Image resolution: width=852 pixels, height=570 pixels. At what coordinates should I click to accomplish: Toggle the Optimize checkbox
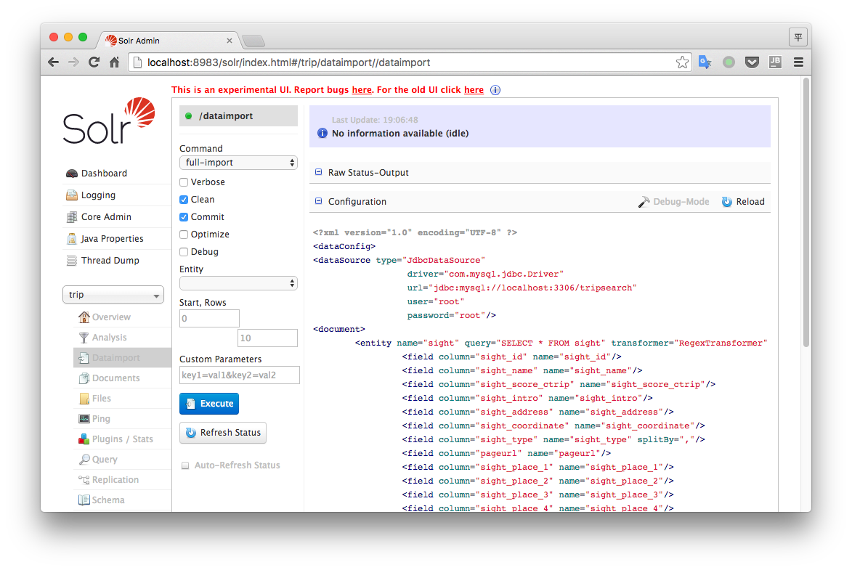coord(184,235)
